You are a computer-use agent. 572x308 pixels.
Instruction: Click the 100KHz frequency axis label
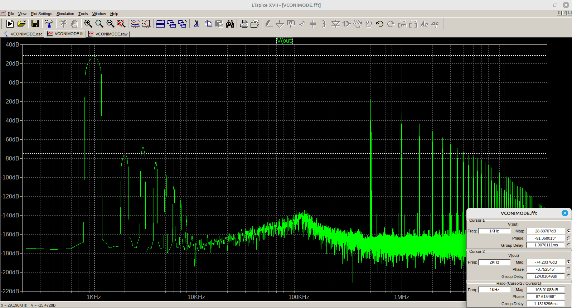pos(299,297)
